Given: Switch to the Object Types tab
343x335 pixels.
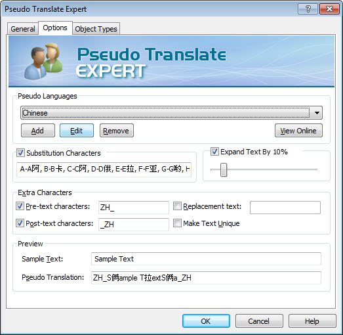Looking at the screenshot, I should point(96,29).
